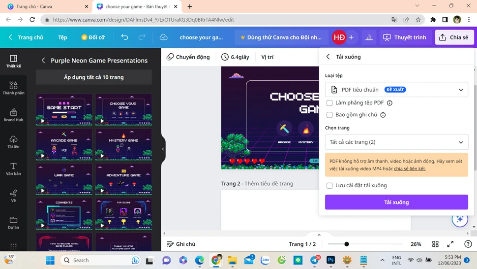Select the Văn bản text tool
The width and height of the screenshot is (477, 269).
13,169
